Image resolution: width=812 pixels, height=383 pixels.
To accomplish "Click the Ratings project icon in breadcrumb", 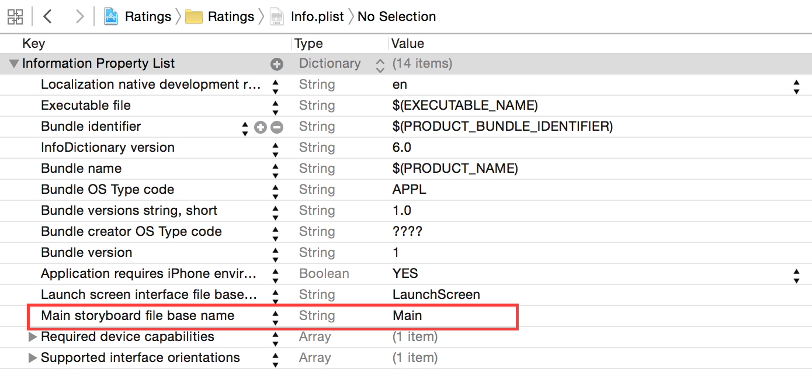I will tap(112, 16).
